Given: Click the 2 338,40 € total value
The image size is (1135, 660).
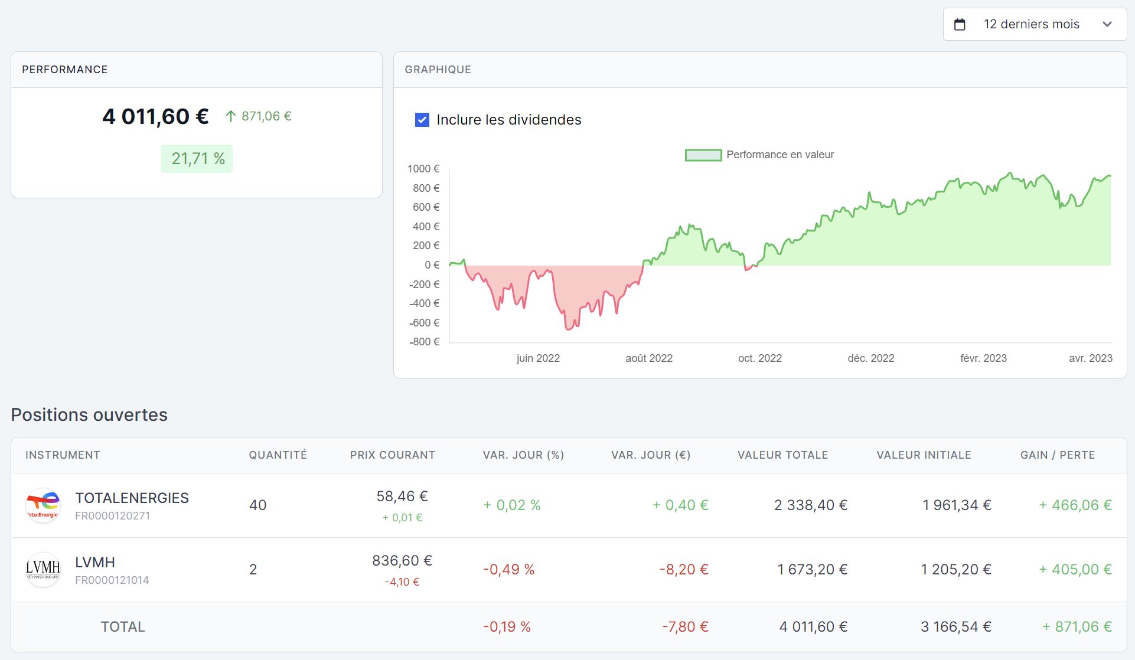Looking at the screenshot, I should (811, 505).
